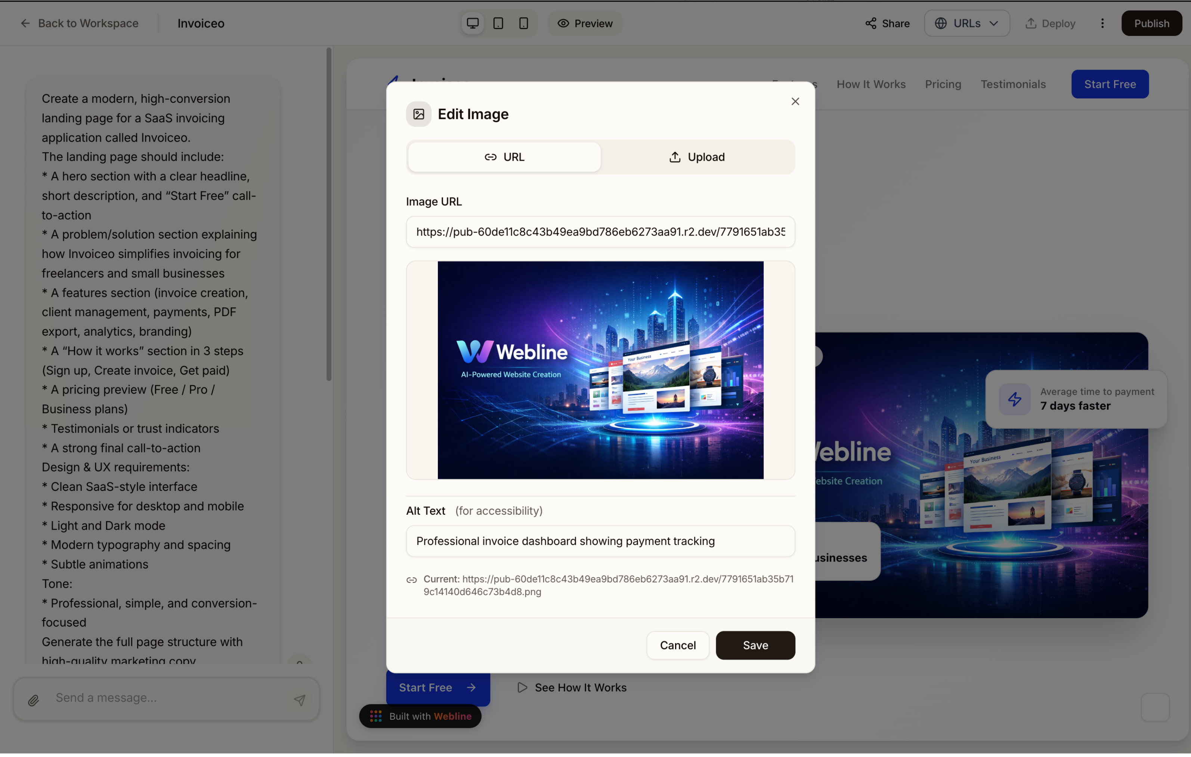Switch to desktop view icon
1191x757 pixels.
tap(472, 23)
